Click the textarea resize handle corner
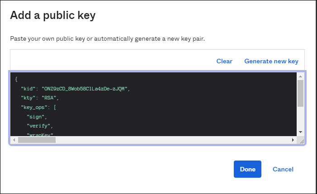This screenshot has height=194, width=317. click(301, 141)
